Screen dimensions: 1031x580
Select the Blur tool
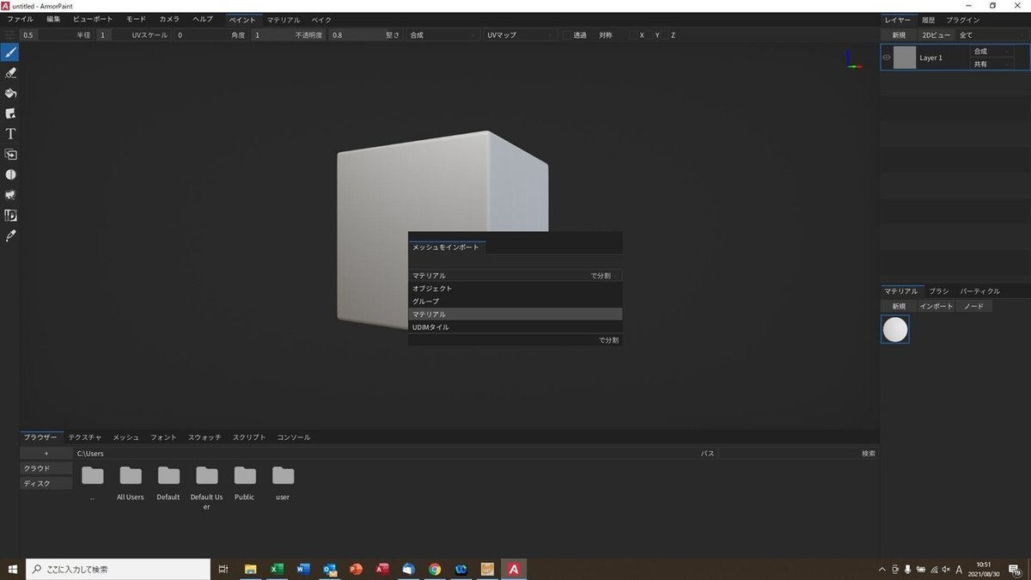coord(10,174)
